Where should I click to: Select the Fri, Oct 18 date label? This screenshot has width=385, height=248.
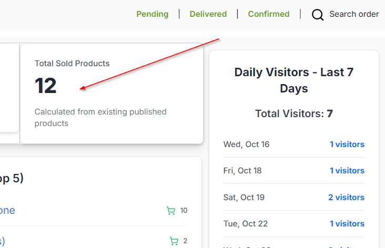[242, 171]
